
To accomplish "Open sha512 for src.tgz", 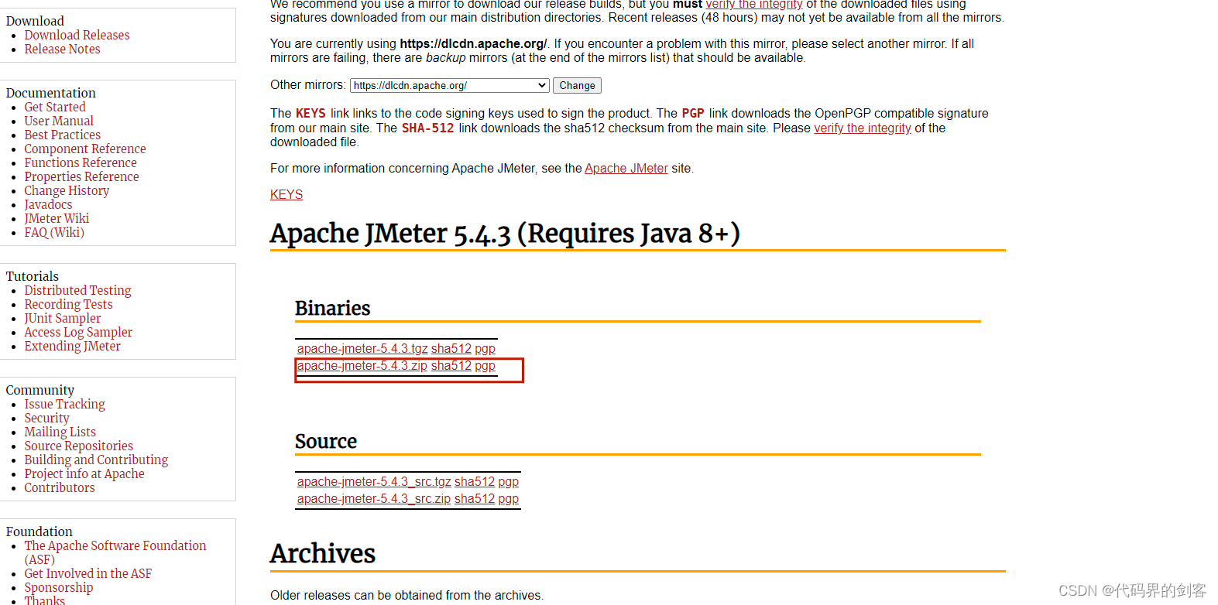I will tap(474, 481).
